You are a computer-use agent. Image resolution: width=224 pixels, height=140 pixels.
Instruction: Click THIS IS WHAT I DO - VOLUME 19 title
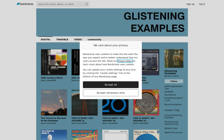pos(144,119)
